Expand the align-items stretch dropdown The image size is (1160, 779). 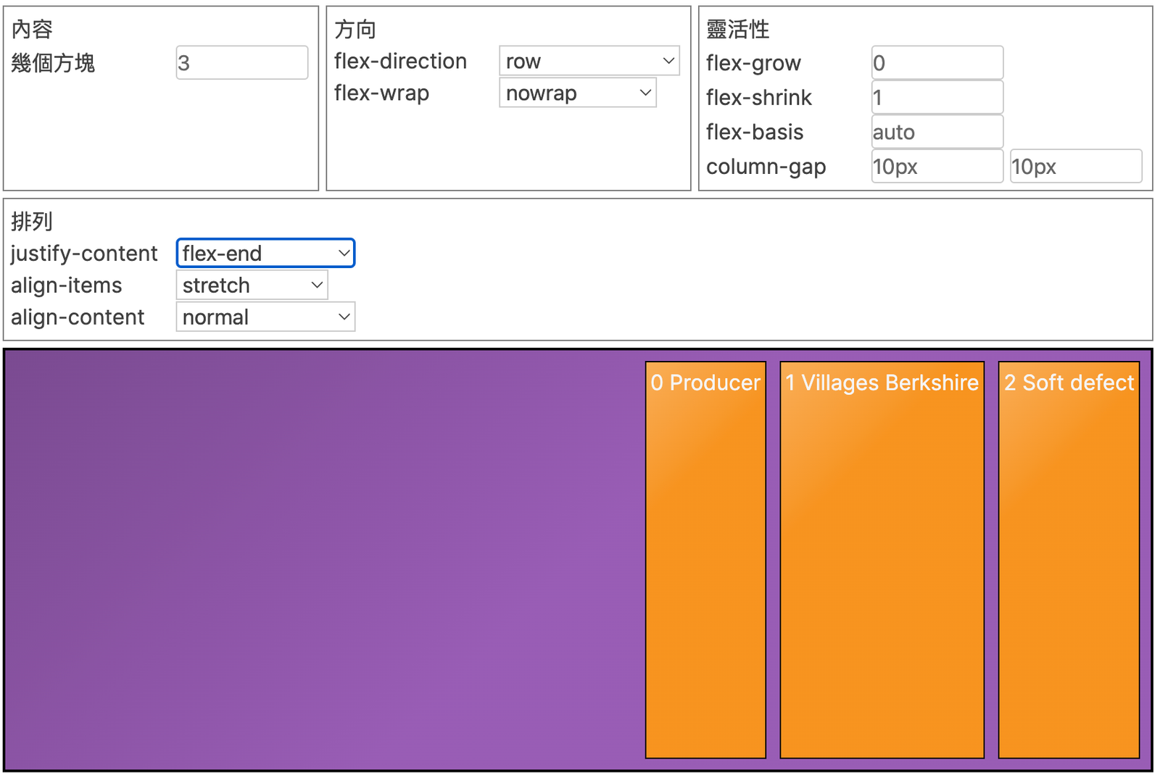(x=252, y=285)
